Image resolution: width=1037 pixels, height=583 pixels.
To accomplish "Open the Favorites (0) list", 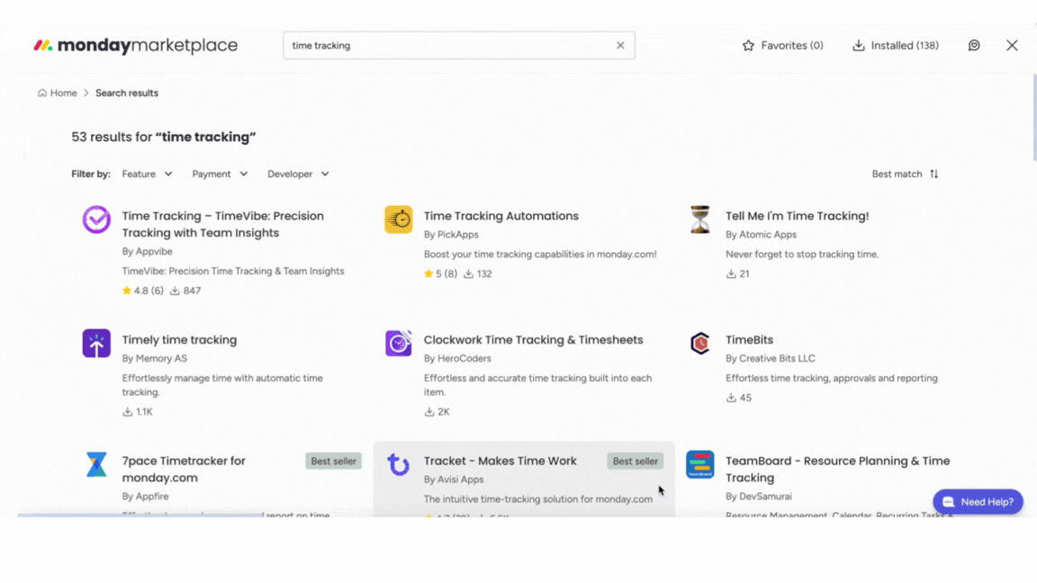I will (783, 46).
